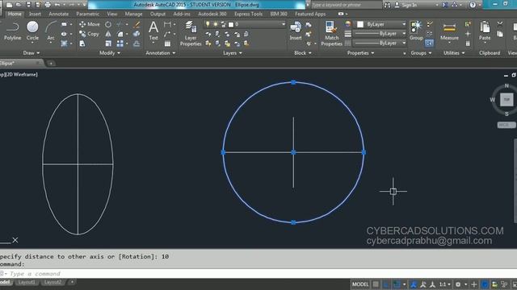Click the ViewCube TOP face
Screen dimensions: 517x290
506,100
